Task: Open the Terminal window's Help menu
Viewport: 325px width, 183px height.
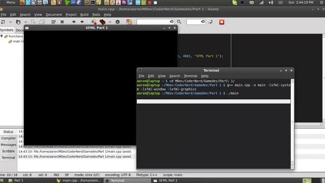Action: (x=205, y=76)
